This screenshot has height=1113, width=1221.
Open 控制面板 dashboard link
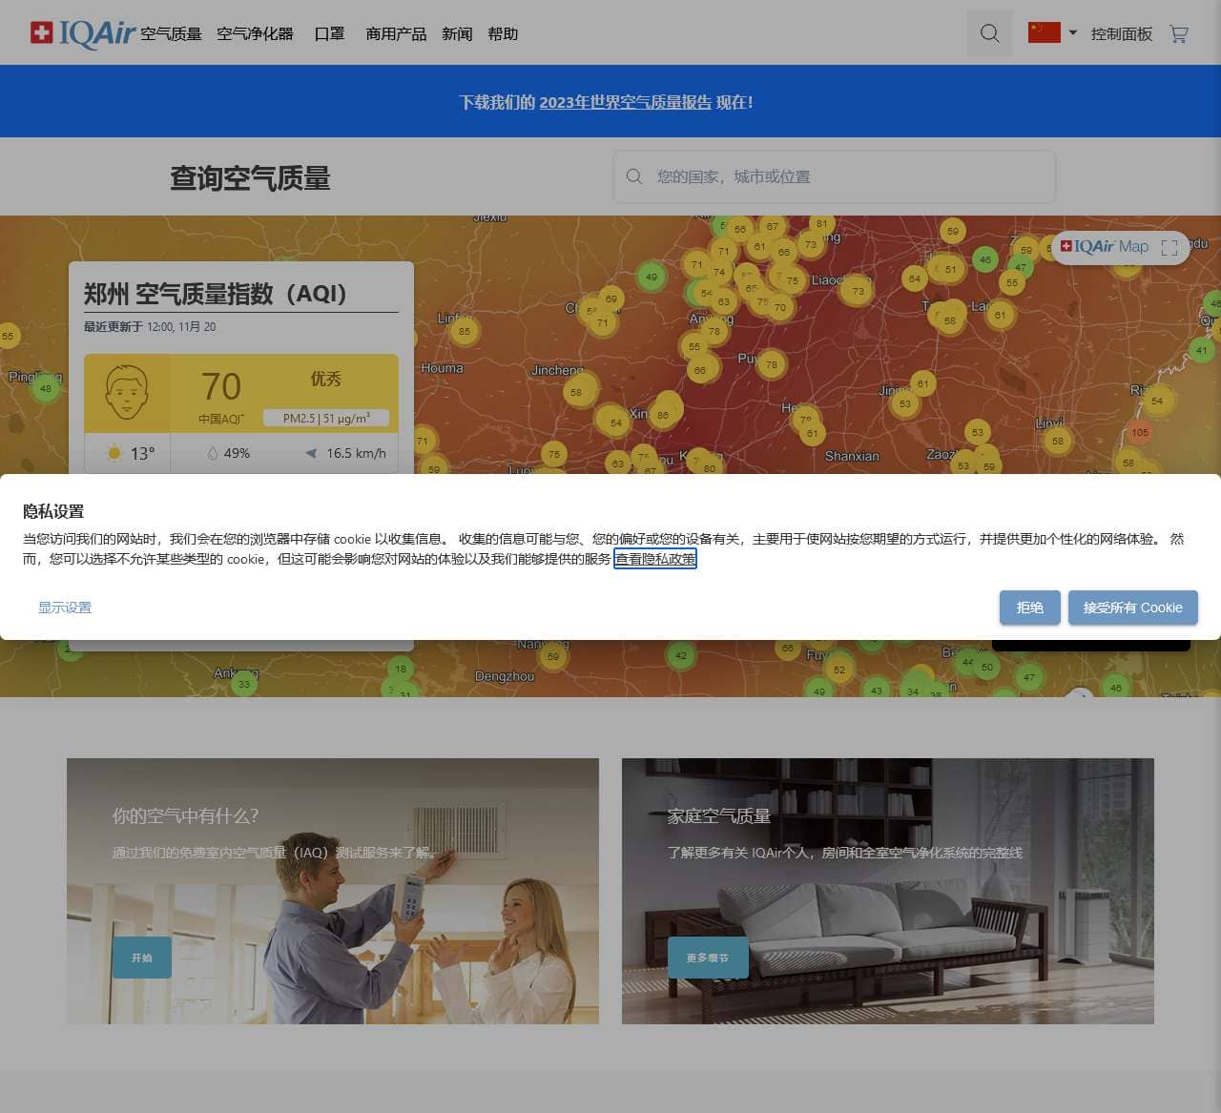click(x=1121, y=34)
